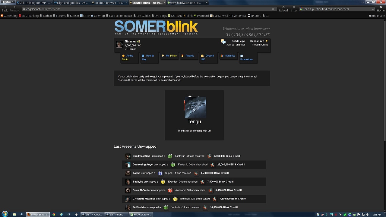
Task: Bookmark this page with the star icon
Action: [x=273, y=9]
